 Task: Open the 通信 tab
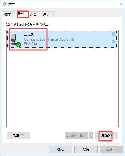coord(46,14)
